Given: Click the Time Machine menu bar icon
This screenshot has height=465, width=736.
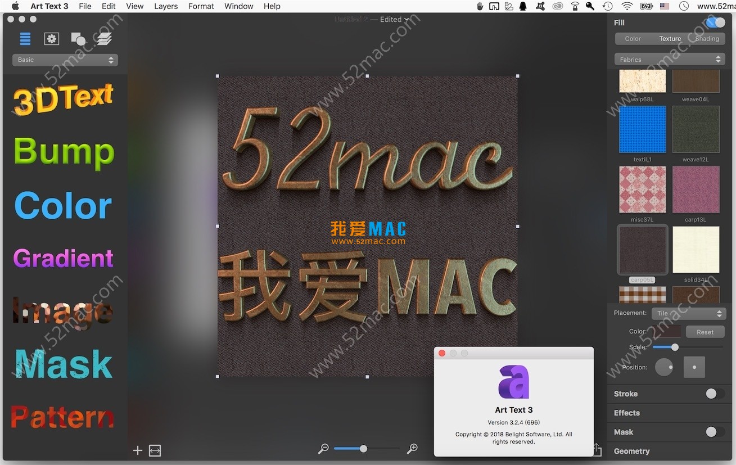Looking at the screenshot, I should tap(608, 6).
